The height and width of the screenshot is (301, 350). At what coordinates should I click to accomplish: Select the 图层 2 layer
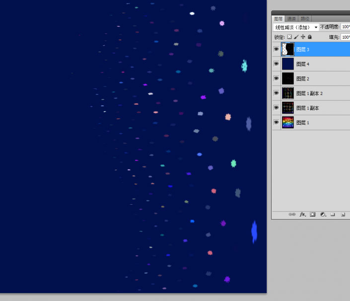[318, 78]
